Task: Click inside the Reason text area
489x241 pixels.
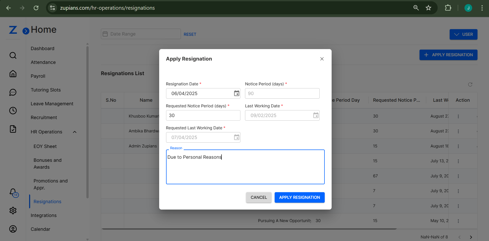Action: [245, 167]
